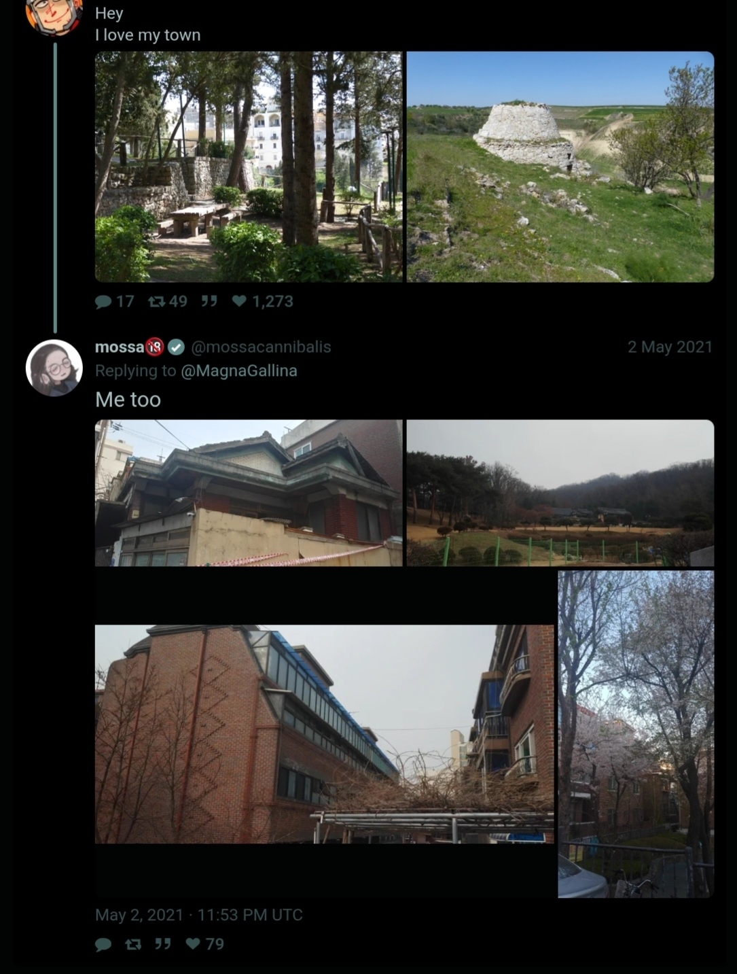
Task: View old tiled-roof house photo
Action: [x=249, y=493]
